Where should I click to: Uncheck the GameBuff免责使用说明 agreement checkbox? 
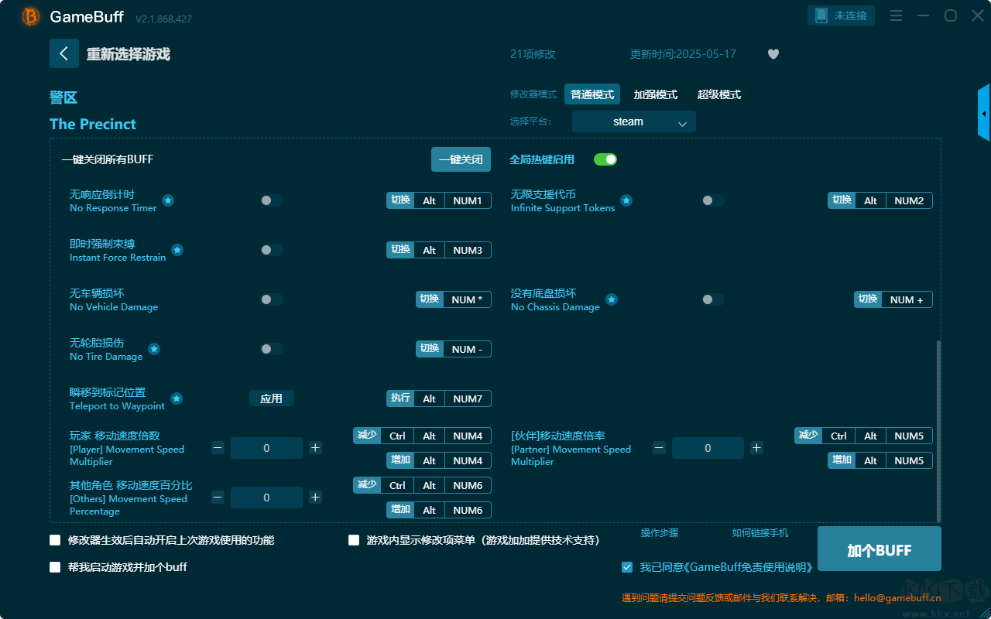627,567
